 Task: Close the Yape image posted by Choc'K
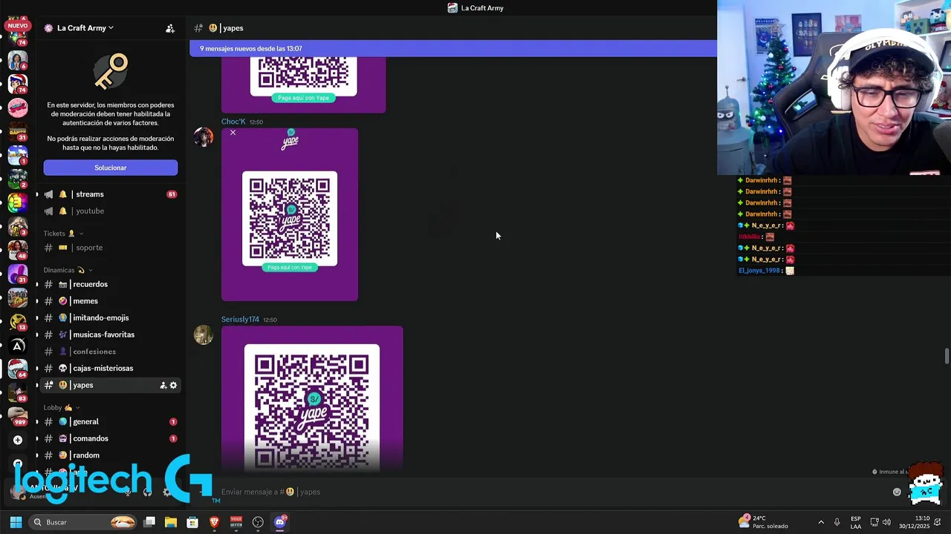coord(233,133)
